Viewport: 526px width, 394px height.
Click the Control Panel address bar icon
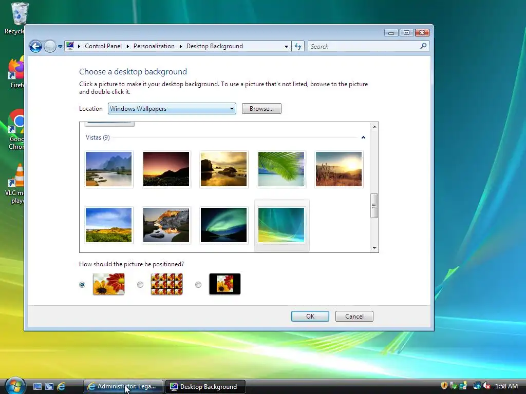coord(70,46)
